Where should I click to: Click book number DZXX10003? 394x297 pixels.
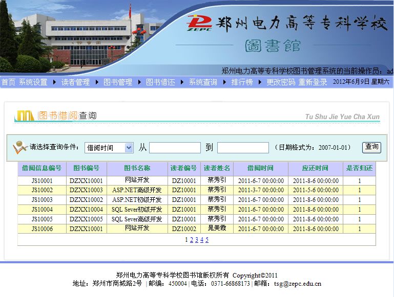point(87,190)
